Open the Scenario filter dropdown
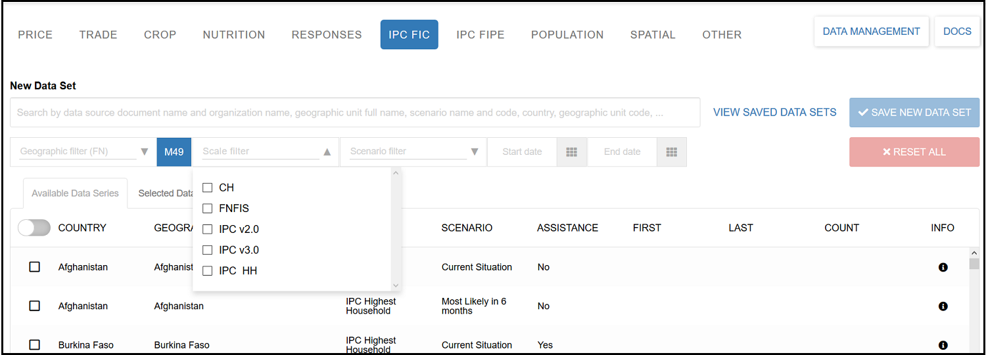Image resolution: width=986 pixels, height=355 pixels. [x=475, y=152]
